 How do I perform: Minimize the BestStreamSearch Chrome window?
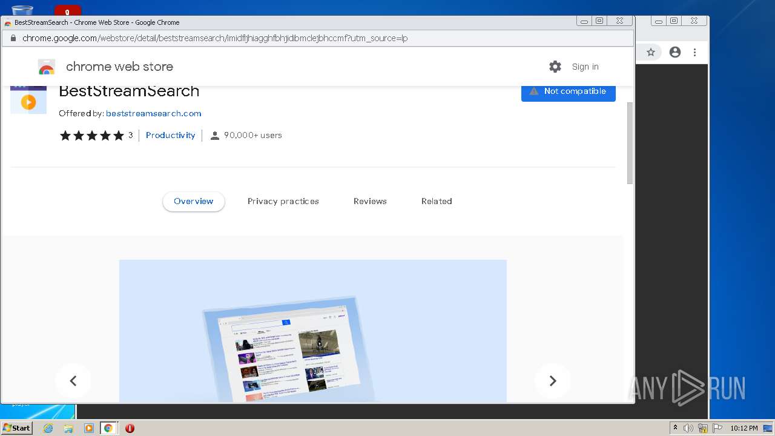coord(584,21)
